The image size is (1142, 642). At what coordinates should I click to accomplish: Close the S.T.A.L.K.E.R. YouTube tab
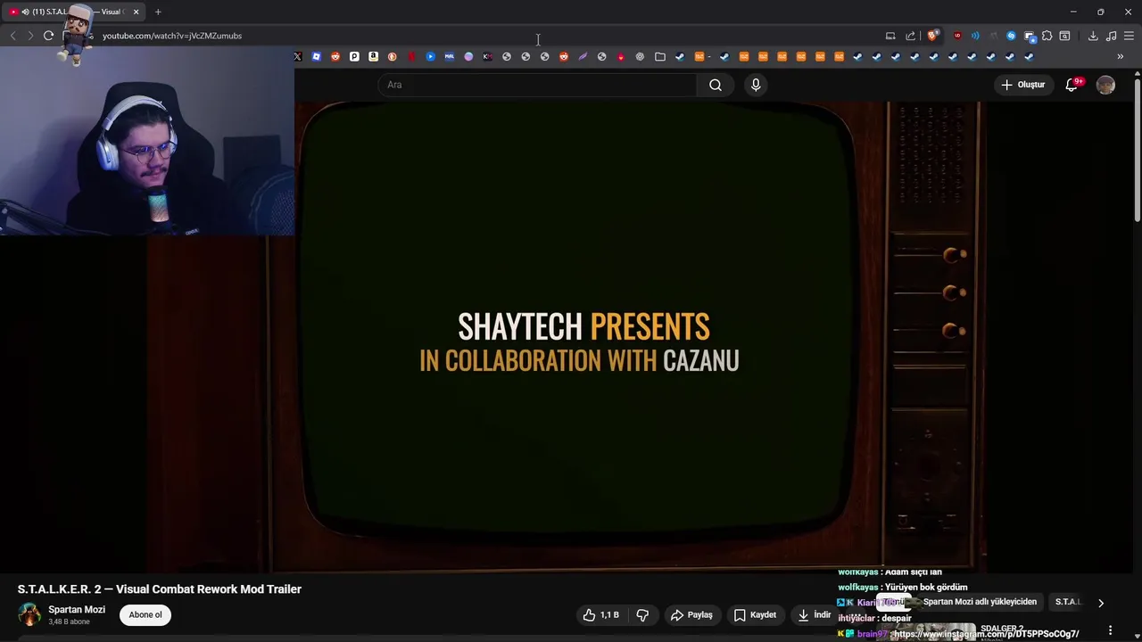(x=136, y=12)
